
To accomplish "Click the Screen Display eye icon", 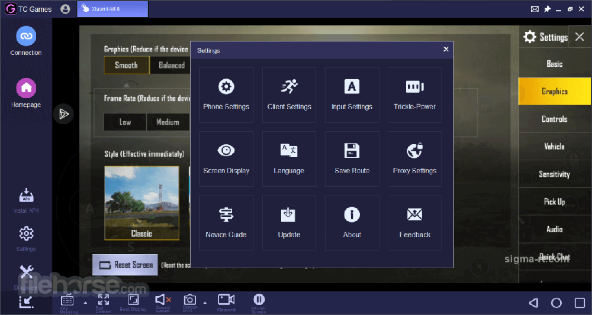I will tap(226, 151).
